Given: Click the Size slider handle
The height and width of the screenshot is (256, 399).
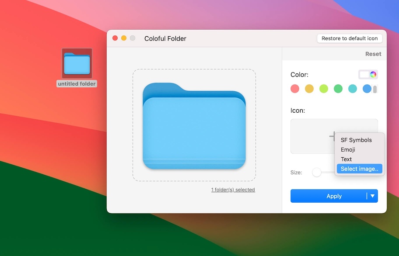Looking at the screenshot, I should click(317, 173).
